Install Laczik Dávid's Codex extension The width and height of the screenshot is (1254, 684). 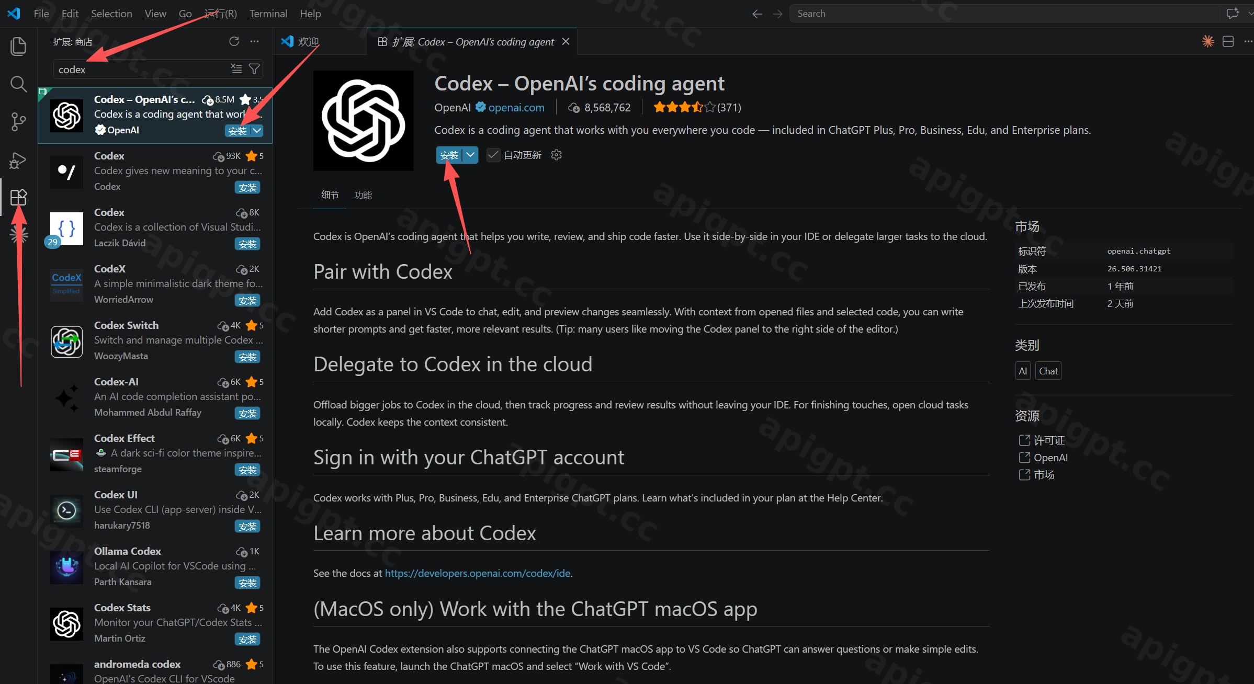pos(247,244)
